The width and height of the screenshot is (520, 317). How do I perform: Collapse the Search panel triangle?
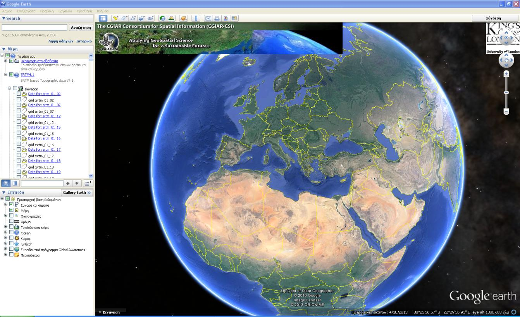pyautogui.click(x=3, y=19)
